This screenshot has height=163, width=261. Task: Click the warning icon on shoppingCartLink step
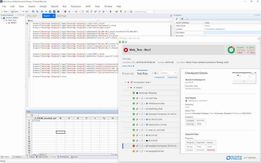(x=134, y=151)
